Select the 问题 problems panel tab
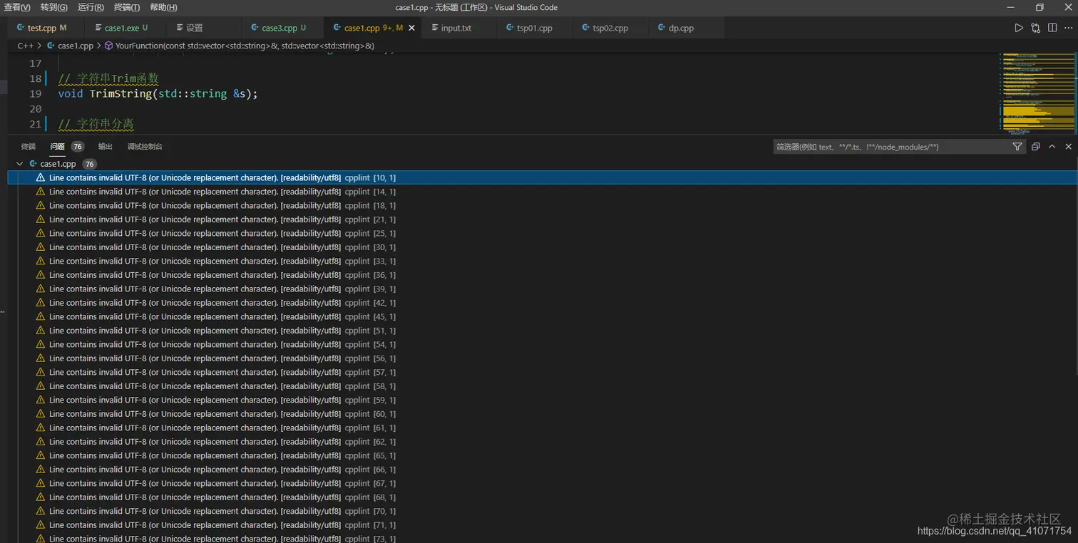1078x543 pixels. 57,147
